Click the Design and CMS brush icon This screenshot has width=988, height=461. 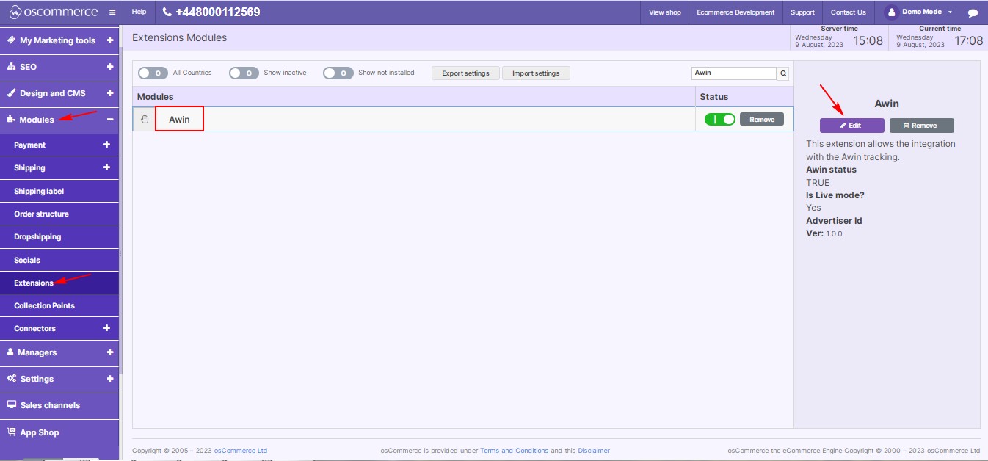[12, 93]
